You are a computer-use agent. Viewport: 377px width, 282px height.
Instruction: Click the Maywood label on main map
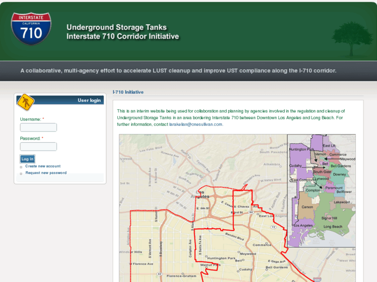(248, 254)
